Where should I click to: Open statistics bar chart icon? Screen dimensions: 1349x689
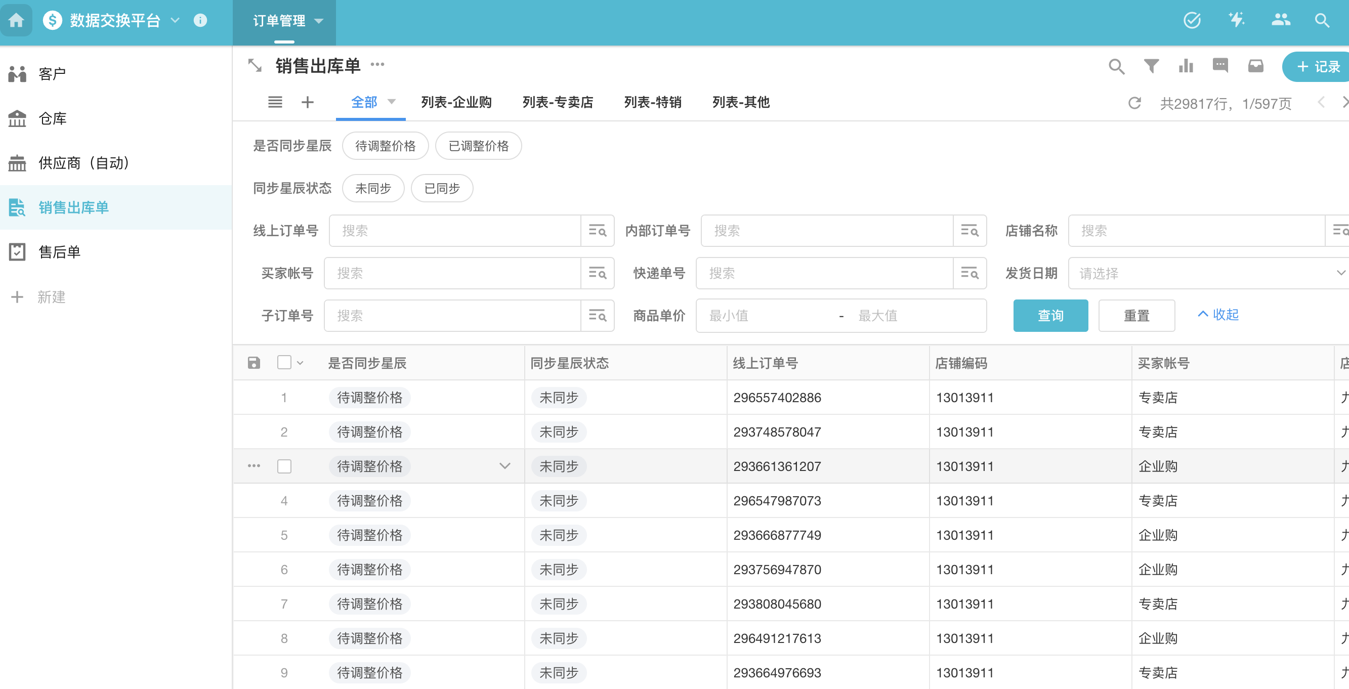click(x=1186, y=66)
